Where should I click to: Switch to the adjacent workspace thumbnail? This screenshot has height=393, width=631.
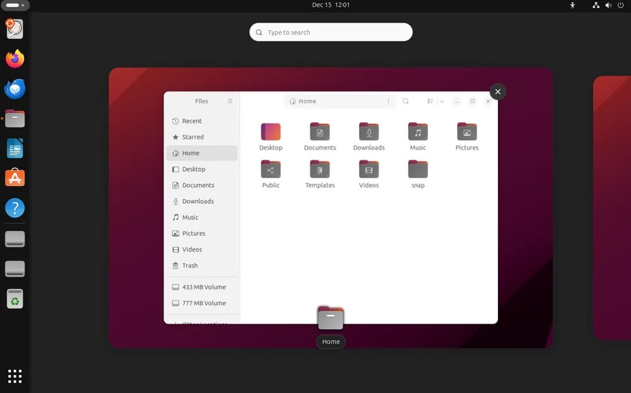612,208
